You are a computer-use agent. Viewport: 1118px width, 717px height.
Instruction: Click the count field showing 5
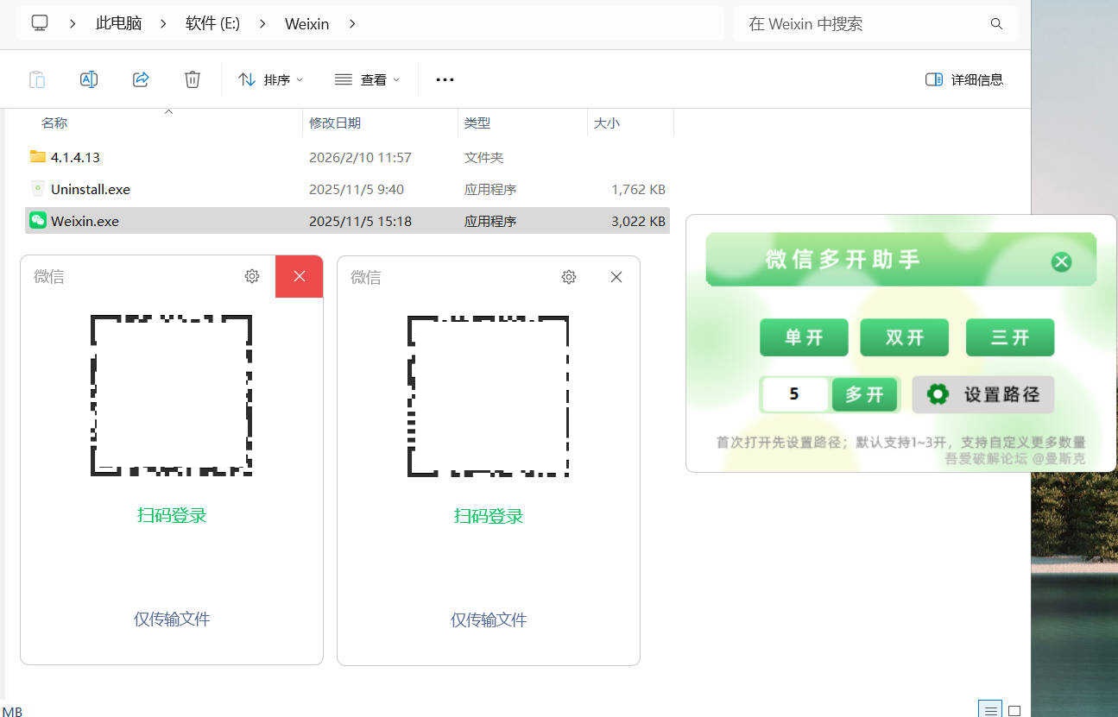(795, 394)
